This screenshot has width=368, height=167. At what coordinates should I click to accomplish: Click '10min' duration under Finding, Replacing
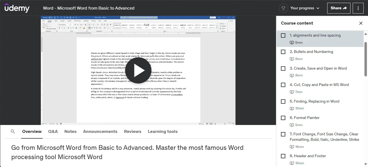pos(300,108)
